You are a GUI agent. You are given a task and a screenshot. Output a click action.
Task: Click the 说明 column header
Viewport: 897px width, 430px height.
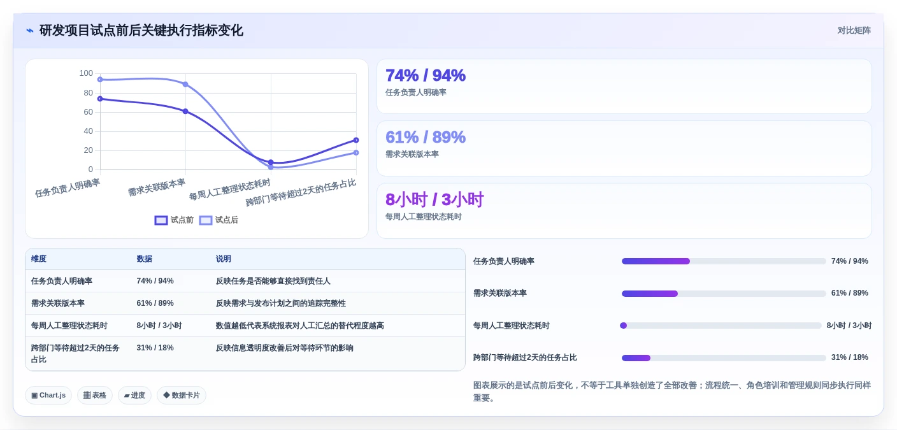coord(224,259)
